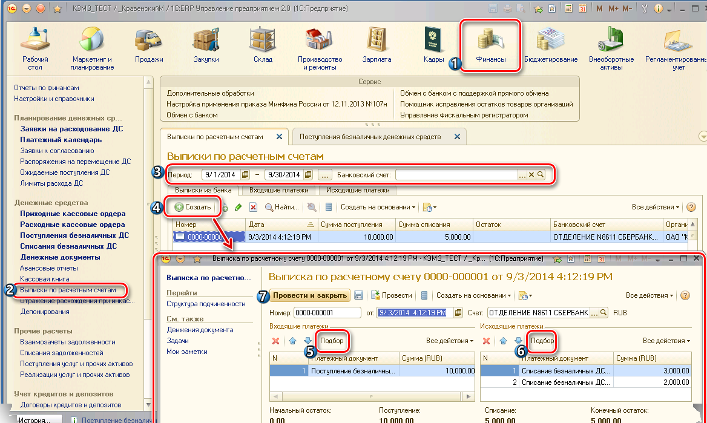Open Маркетинг и планирование section
707x423 pixels.
point(92,48)
